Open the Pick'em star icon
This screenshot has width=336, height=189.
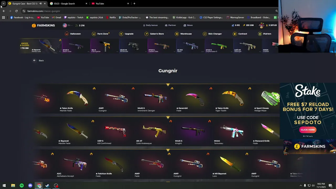point(260,34)
